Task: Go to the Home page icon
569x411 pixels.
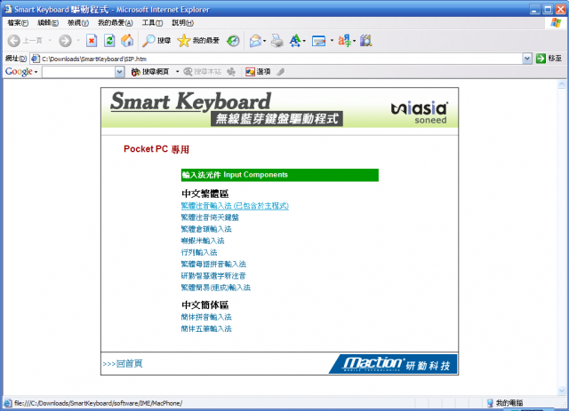Action: coord(127,41)
